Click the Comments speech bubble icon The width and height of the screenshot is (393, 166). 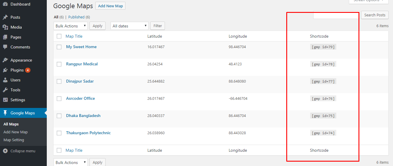5,47
